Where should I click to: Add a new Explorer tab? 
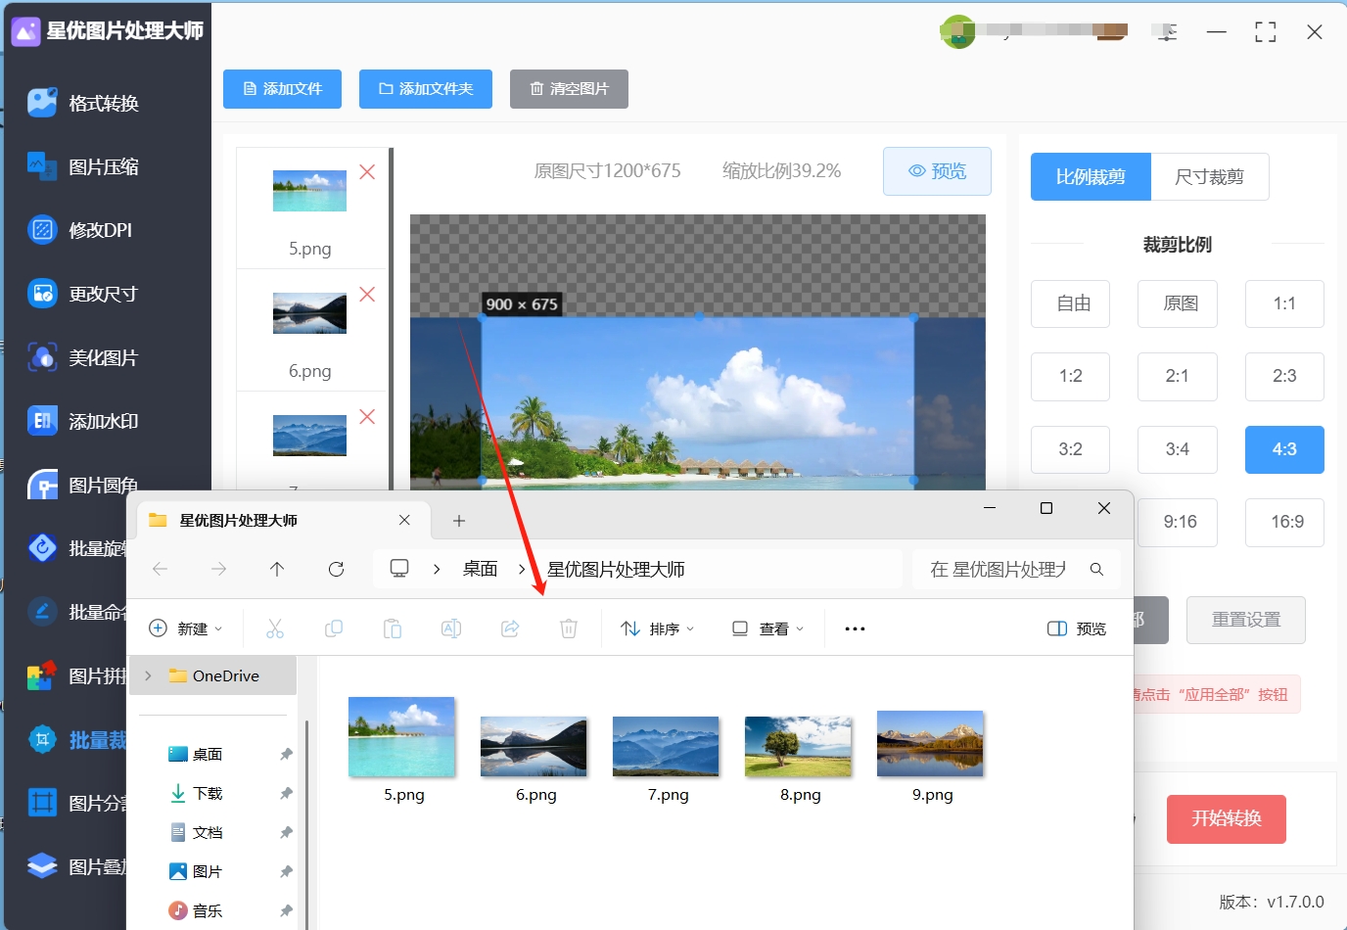459,521
